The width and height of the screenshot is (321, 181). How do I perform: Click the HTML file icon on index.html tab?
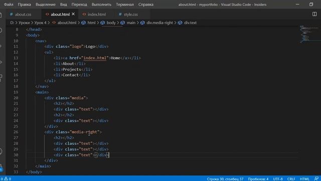84,14
